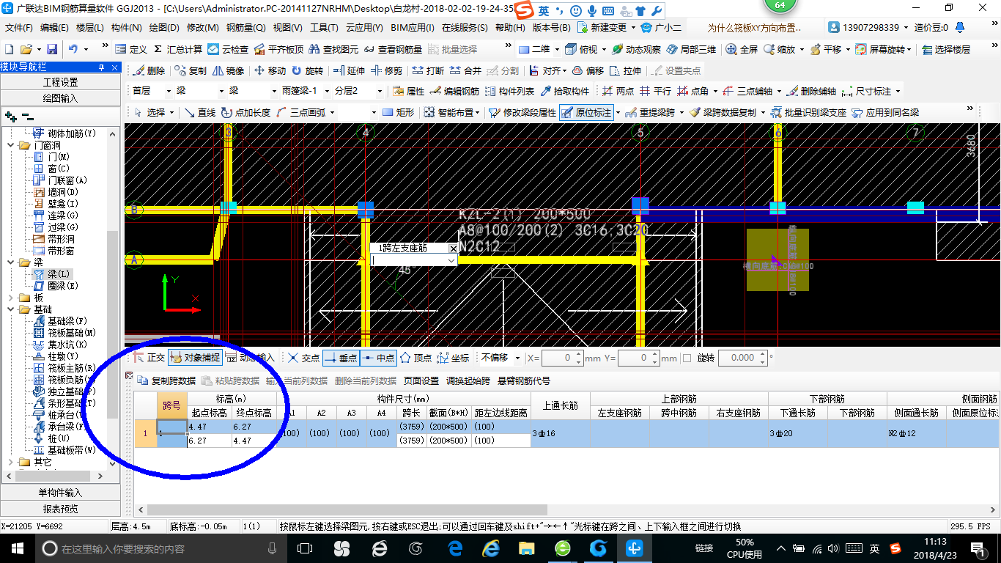Screen dimensions: 1001x563
Task: Click 全屏 full screen view icon
Action: [x=742, y=49]
